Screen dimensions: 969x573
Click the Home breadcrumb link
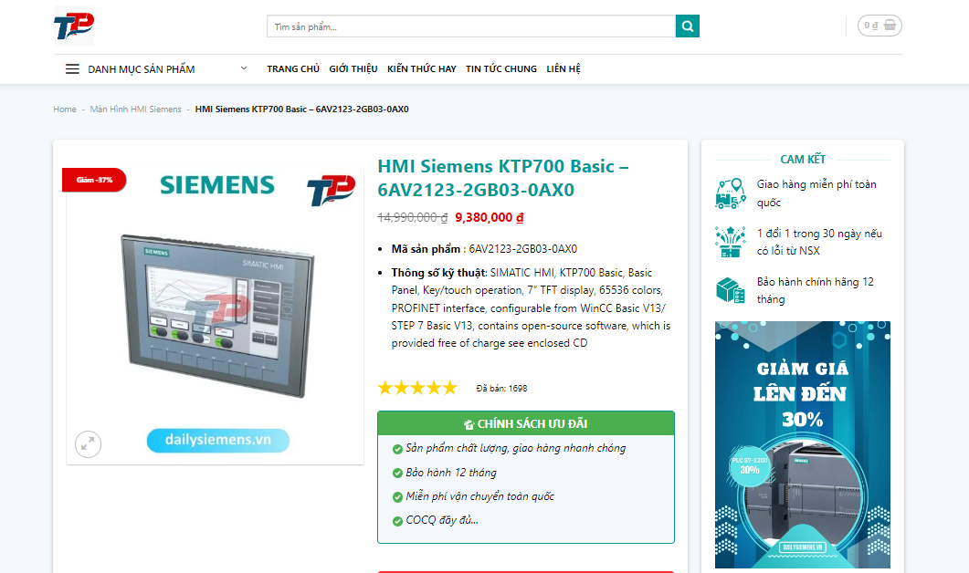pyautogui.click(x=65, y=109)
